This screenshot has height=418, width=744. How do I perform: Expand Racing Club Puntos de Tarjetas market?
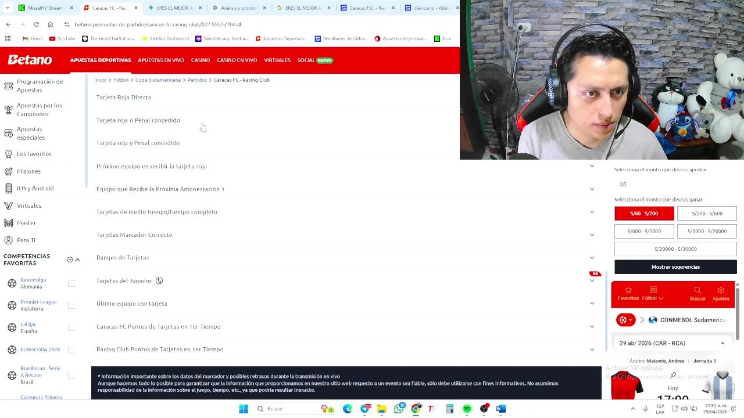click(x=346, y=349)
